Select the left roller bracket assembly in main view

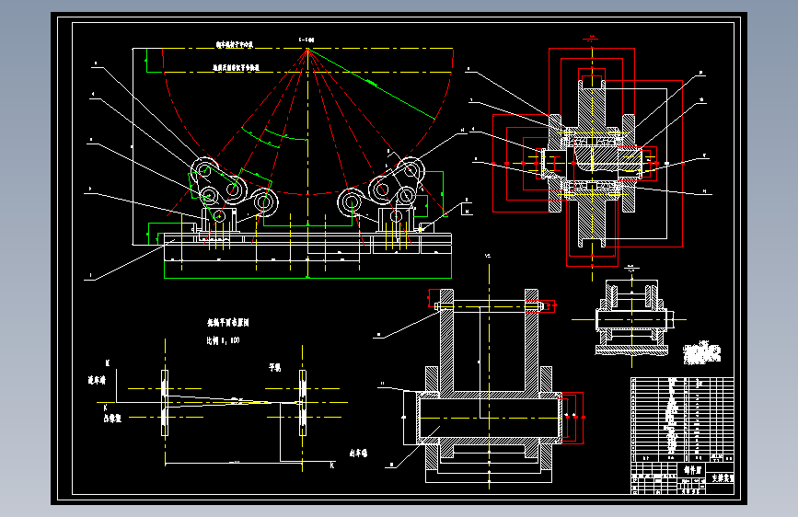(x=232, y=196)
